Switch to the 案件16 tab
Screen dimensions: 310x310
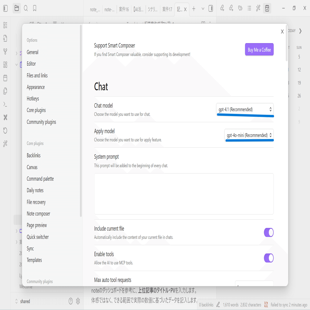point(124,9)
